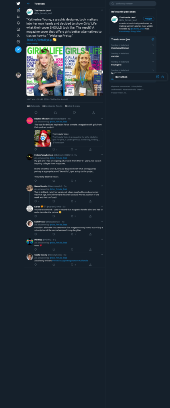Open trends settings gear icon
This screenshot has width=170, height=408.
pos(153,39)
